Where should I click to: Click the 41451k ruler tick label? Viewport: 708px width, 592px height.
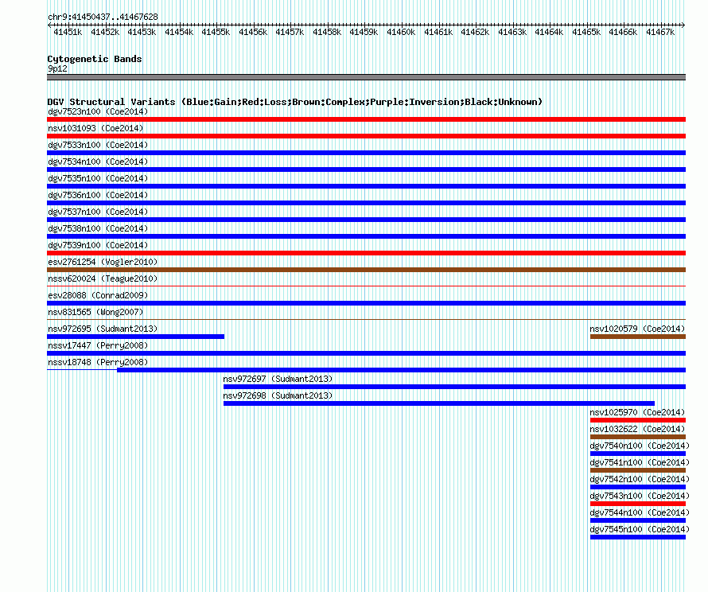[68, 32]
